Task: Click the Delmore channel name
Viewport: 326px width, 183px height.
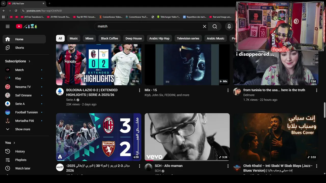Action: (x=249, y=95)
